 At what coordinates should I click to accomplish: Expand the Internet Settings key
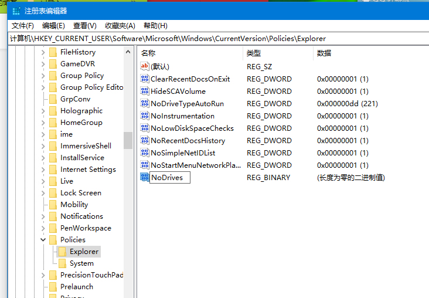tap(43, 170)
